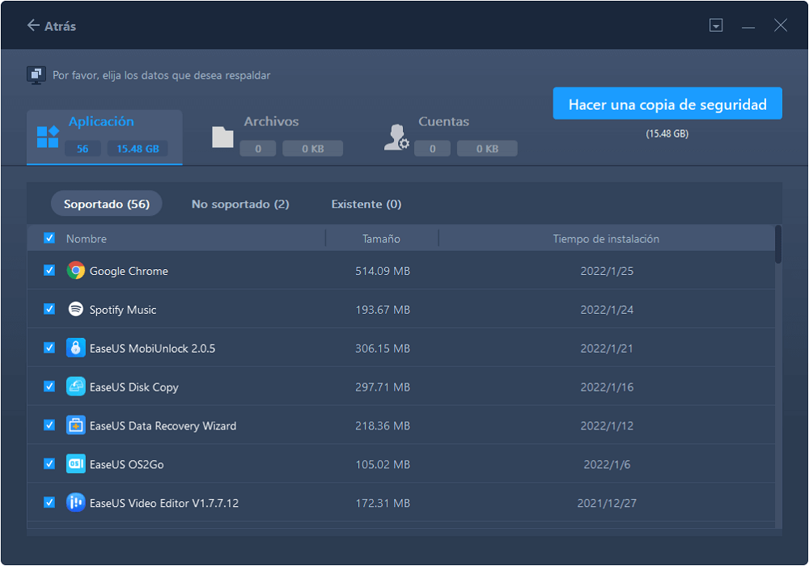Uncheck Google Chrome checkbox
The height and width of the screenshot is (566, 809).
point(49,271)
